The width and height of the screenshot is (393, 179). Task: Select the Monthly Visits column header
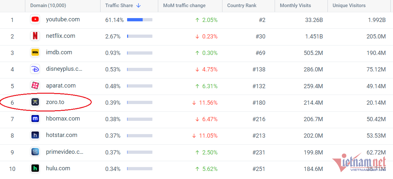pos(295,5)
